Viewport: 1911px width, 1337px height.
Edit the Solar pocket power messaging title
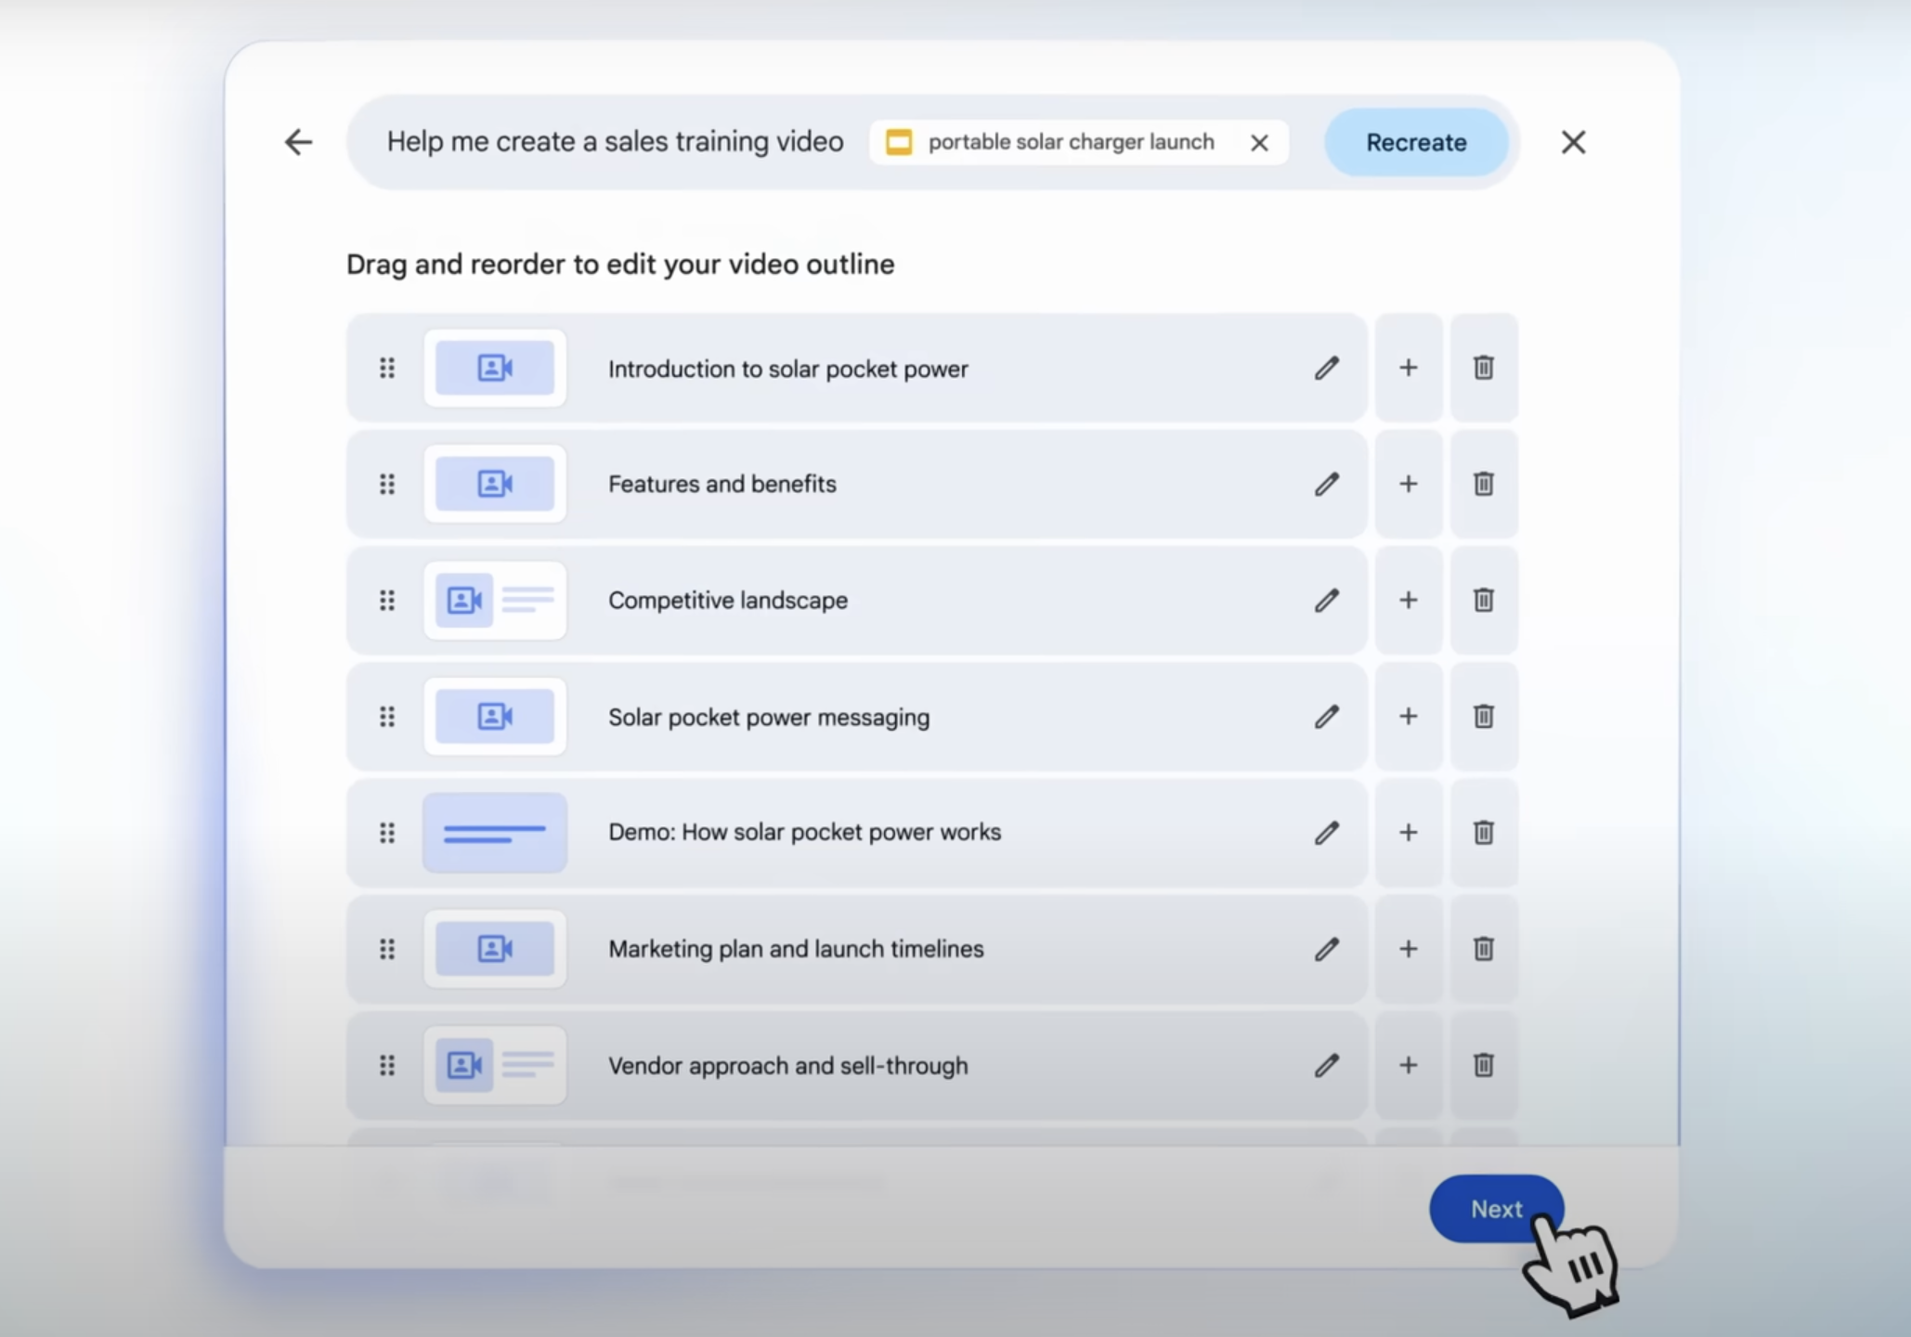1326,717
